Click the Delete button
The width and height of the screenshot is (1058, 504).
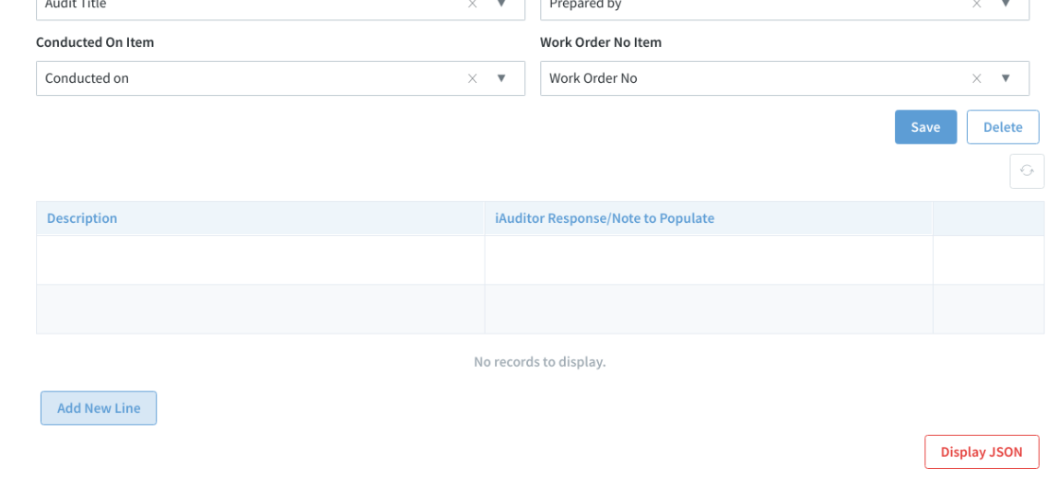click(1003, 127)
